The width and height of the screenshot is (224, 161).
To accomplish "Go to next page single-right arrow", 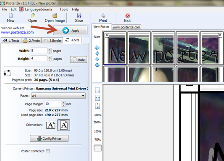I will point(97,59).
